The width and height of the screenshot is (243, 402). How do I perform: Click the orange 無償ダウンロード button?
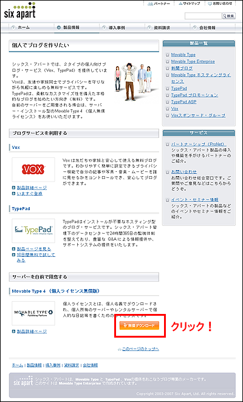tap(139, 325)
